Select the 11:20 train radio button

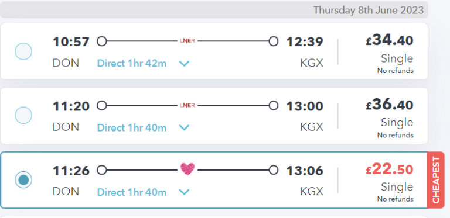click(23, 115)
